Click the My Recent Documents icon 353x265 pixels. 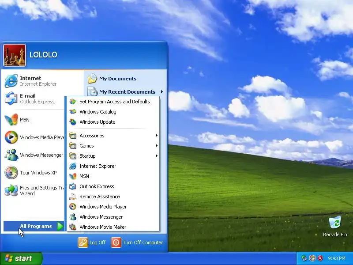coord(92,92)
